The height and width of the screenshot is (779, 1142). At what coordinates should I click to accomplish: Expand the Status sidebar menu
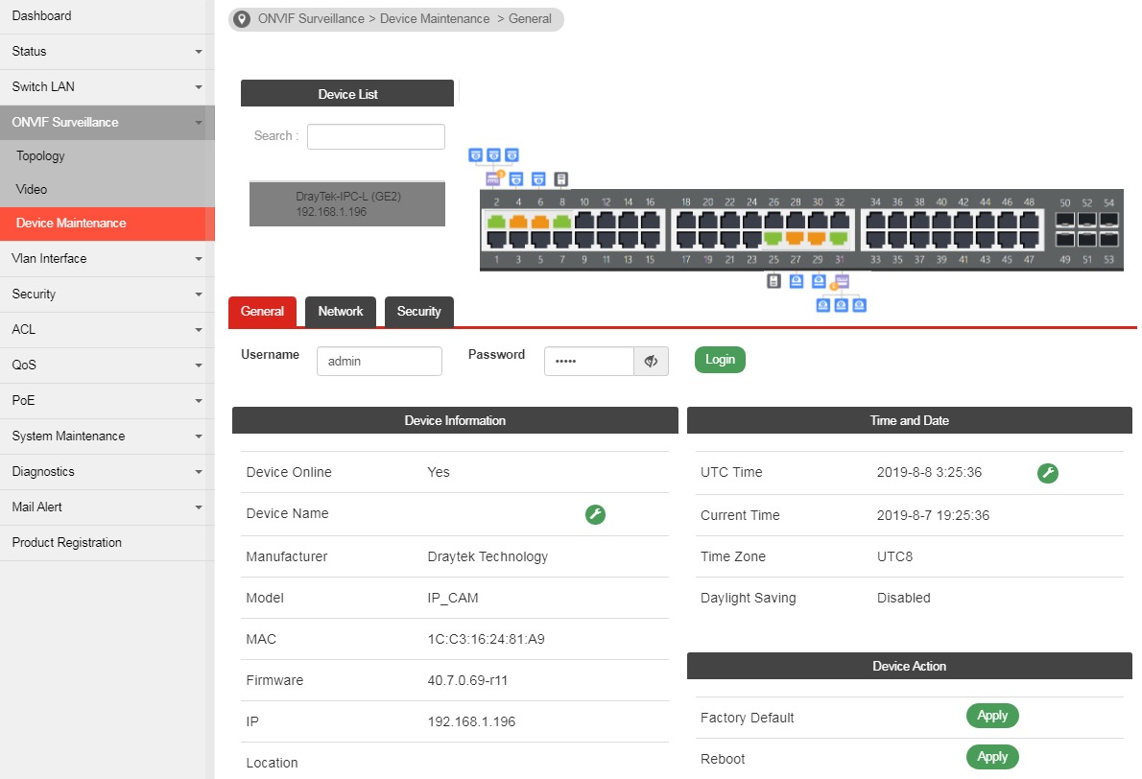(107, 52)
